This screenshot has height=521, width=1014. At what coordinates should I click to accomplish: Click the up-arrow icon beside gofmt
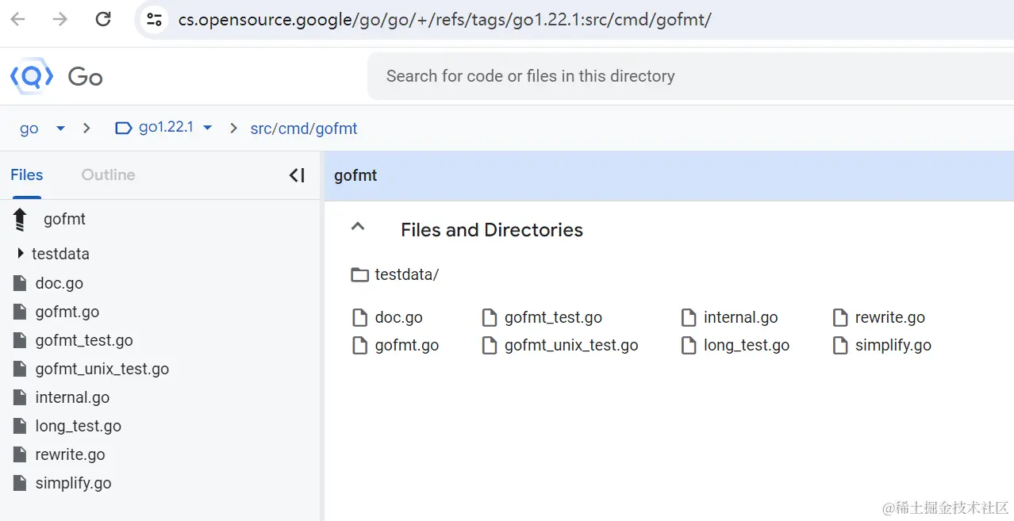(x=21, y=220)
